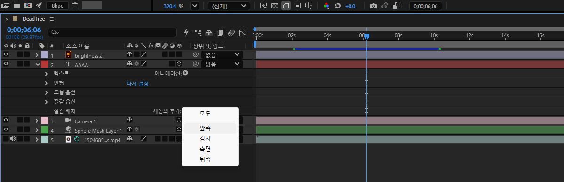The width and height of the screenshot is (564, 182).
Task: Click the new composition icon in project panel
Action: [28, 6]
